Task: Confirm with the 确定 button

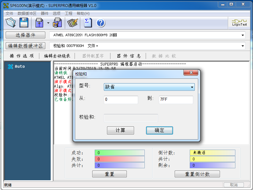Action: tap(159, 130)
